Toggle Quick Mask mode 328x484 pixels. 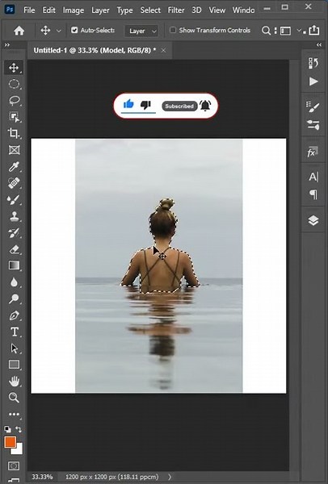(x=14, y=465)
